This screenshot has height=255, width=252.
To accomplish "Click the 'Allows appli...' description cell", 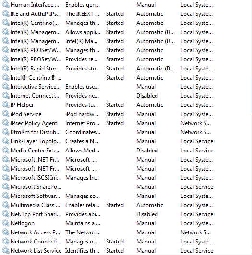I will (83, 32).
